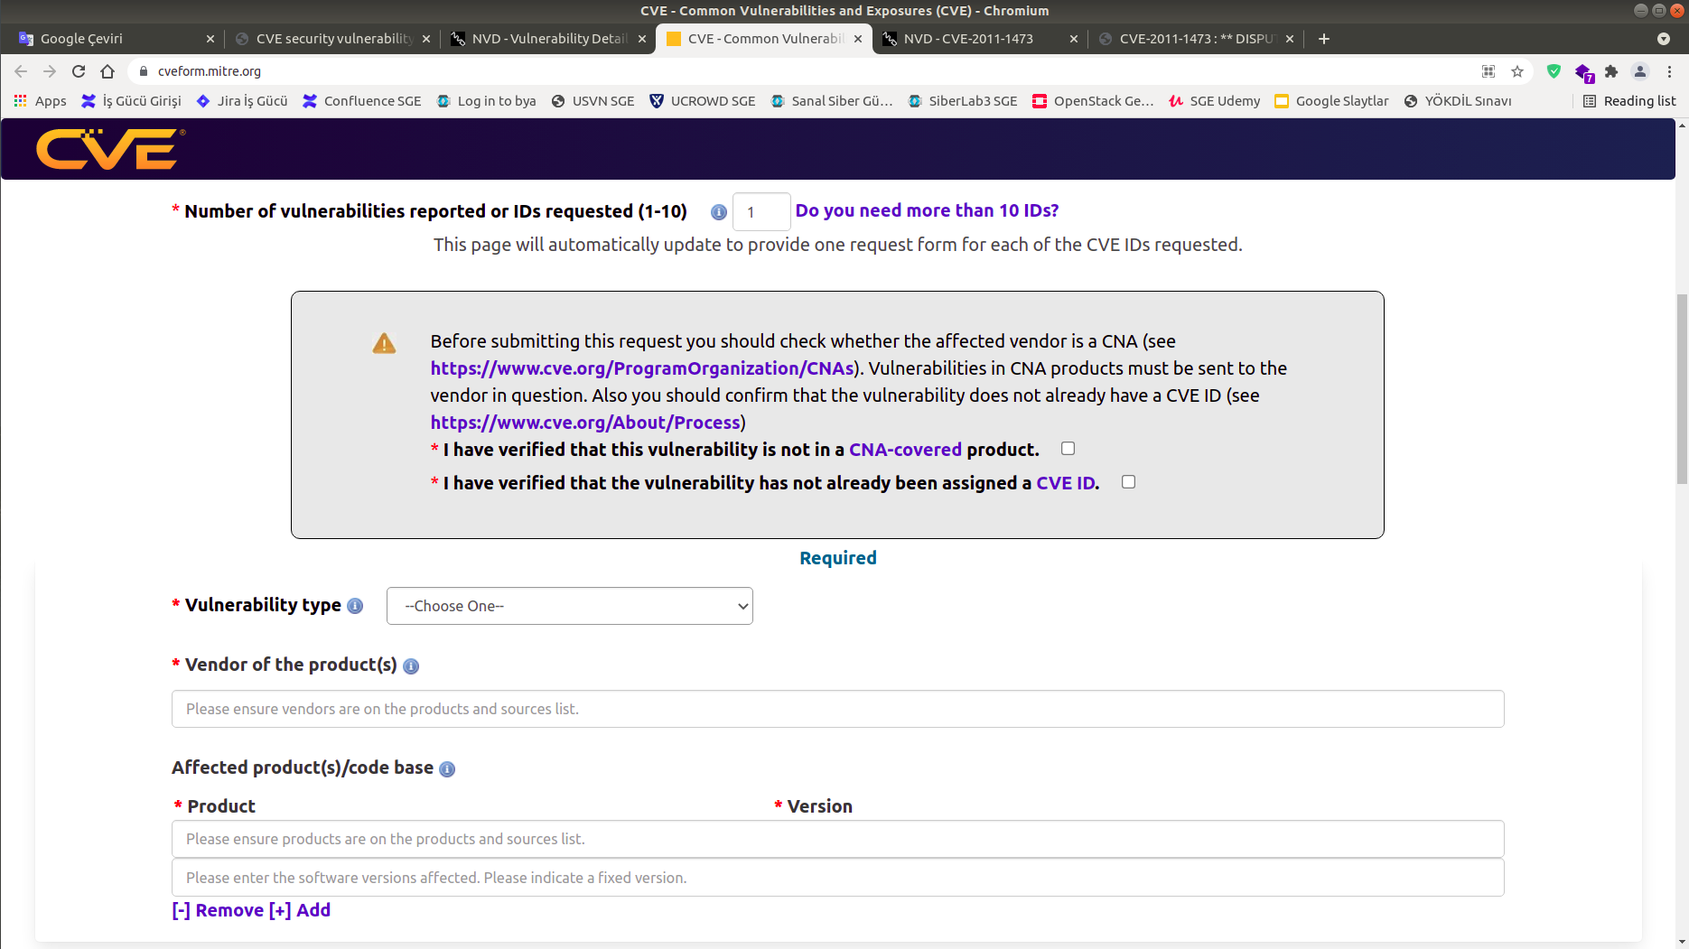Click the address bar URL cveform.mitre.org

(x=210, y=71)
